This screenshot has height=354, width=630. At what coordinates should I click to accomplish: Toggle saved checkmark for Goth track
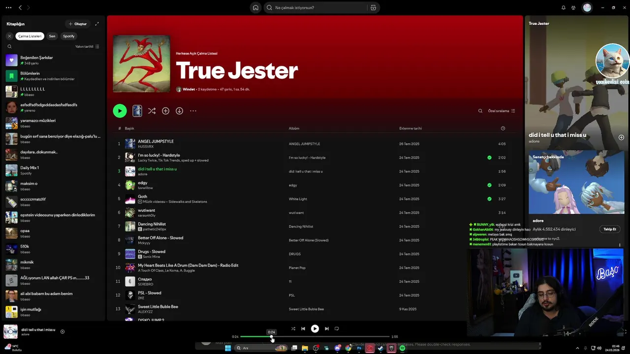tap(489, 199)
